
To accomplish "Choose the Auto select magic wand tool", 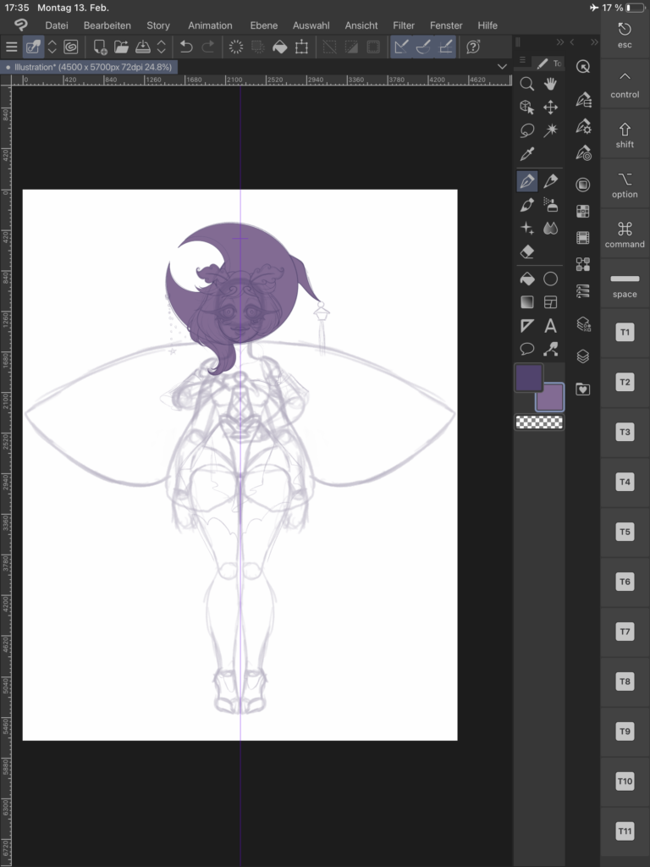I will pyautogui.click(x=550, y=130).
